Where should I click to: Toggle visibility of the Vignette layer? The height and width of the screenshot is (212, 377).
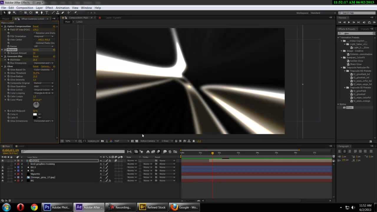(x=2, y=174)
